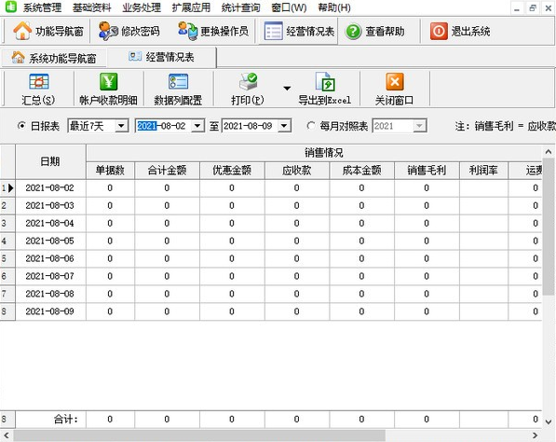Open the 窗口(W) menu
Image resolution: width=556 pixels, height=442 pixels.
point(289,7)
